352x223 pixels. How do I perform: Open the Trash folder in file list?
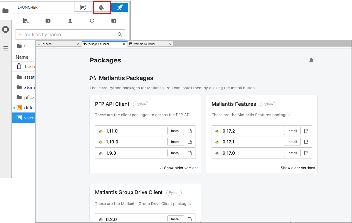click(29, 67)
